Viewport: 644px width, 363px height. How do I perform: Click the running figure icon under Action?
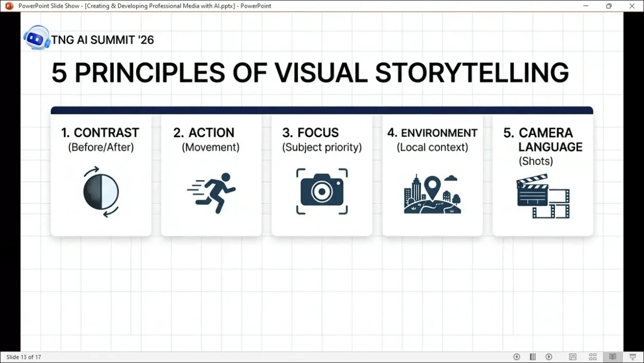[x=212, y=193]
